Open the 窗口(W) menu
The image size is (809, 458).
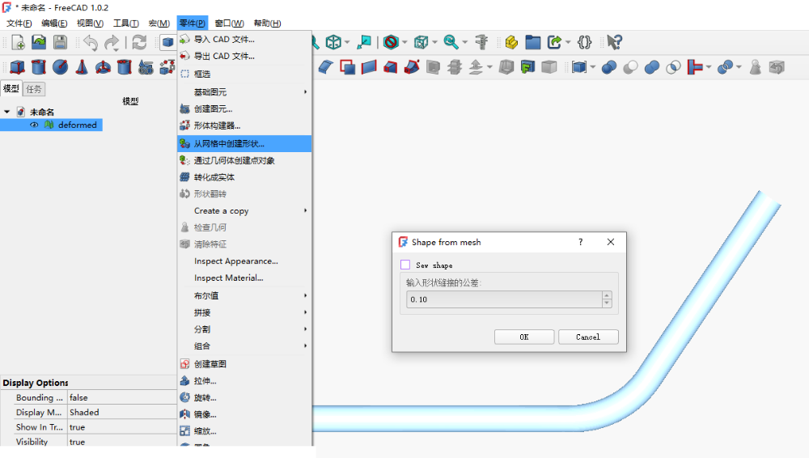click(229, 23)
